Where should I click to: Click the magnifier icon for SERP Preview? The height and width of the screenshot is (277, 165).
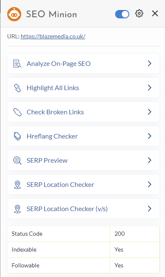pyautogui.click(x=17, y=161)
